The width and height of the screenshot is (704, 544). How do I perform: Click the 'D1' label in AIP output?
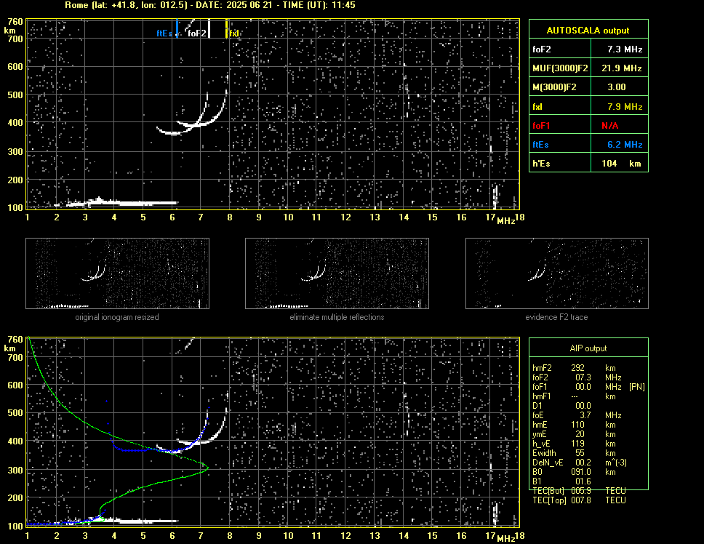[537, 406]
